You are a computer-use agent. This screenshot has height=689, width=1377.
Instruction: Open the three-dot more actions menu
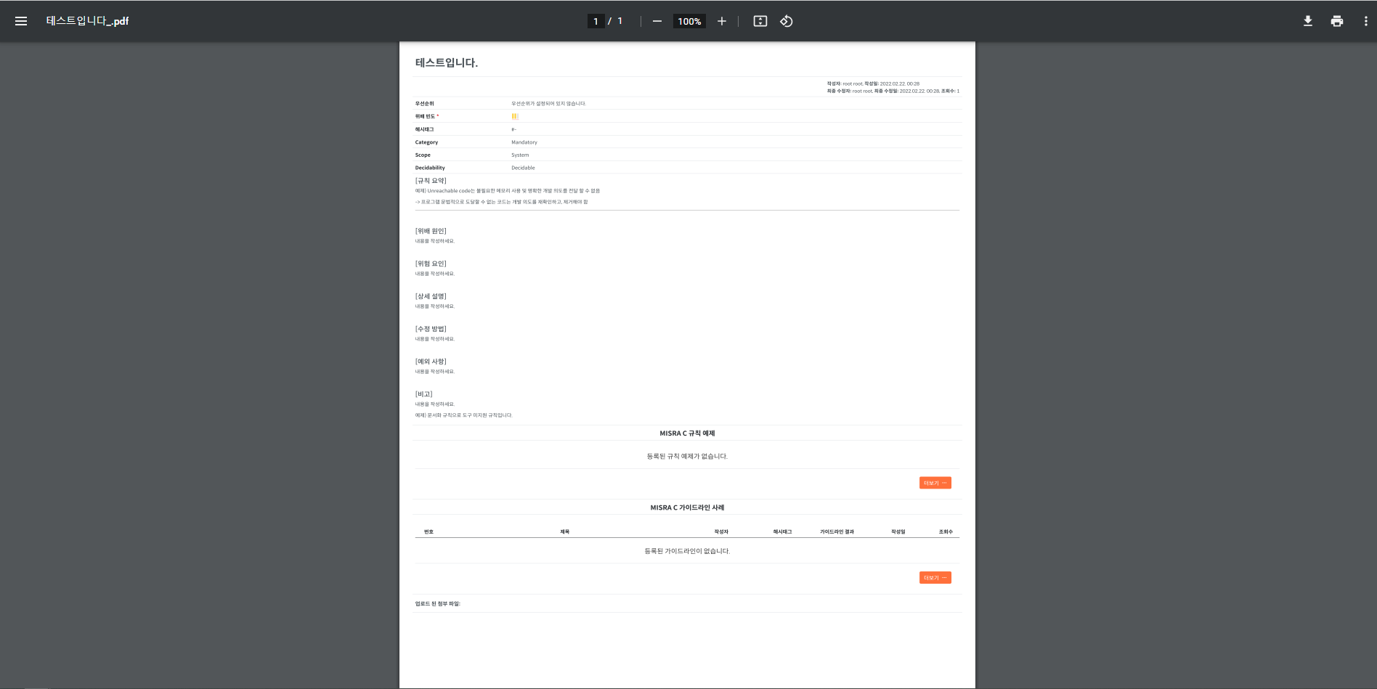[1365, 21]
